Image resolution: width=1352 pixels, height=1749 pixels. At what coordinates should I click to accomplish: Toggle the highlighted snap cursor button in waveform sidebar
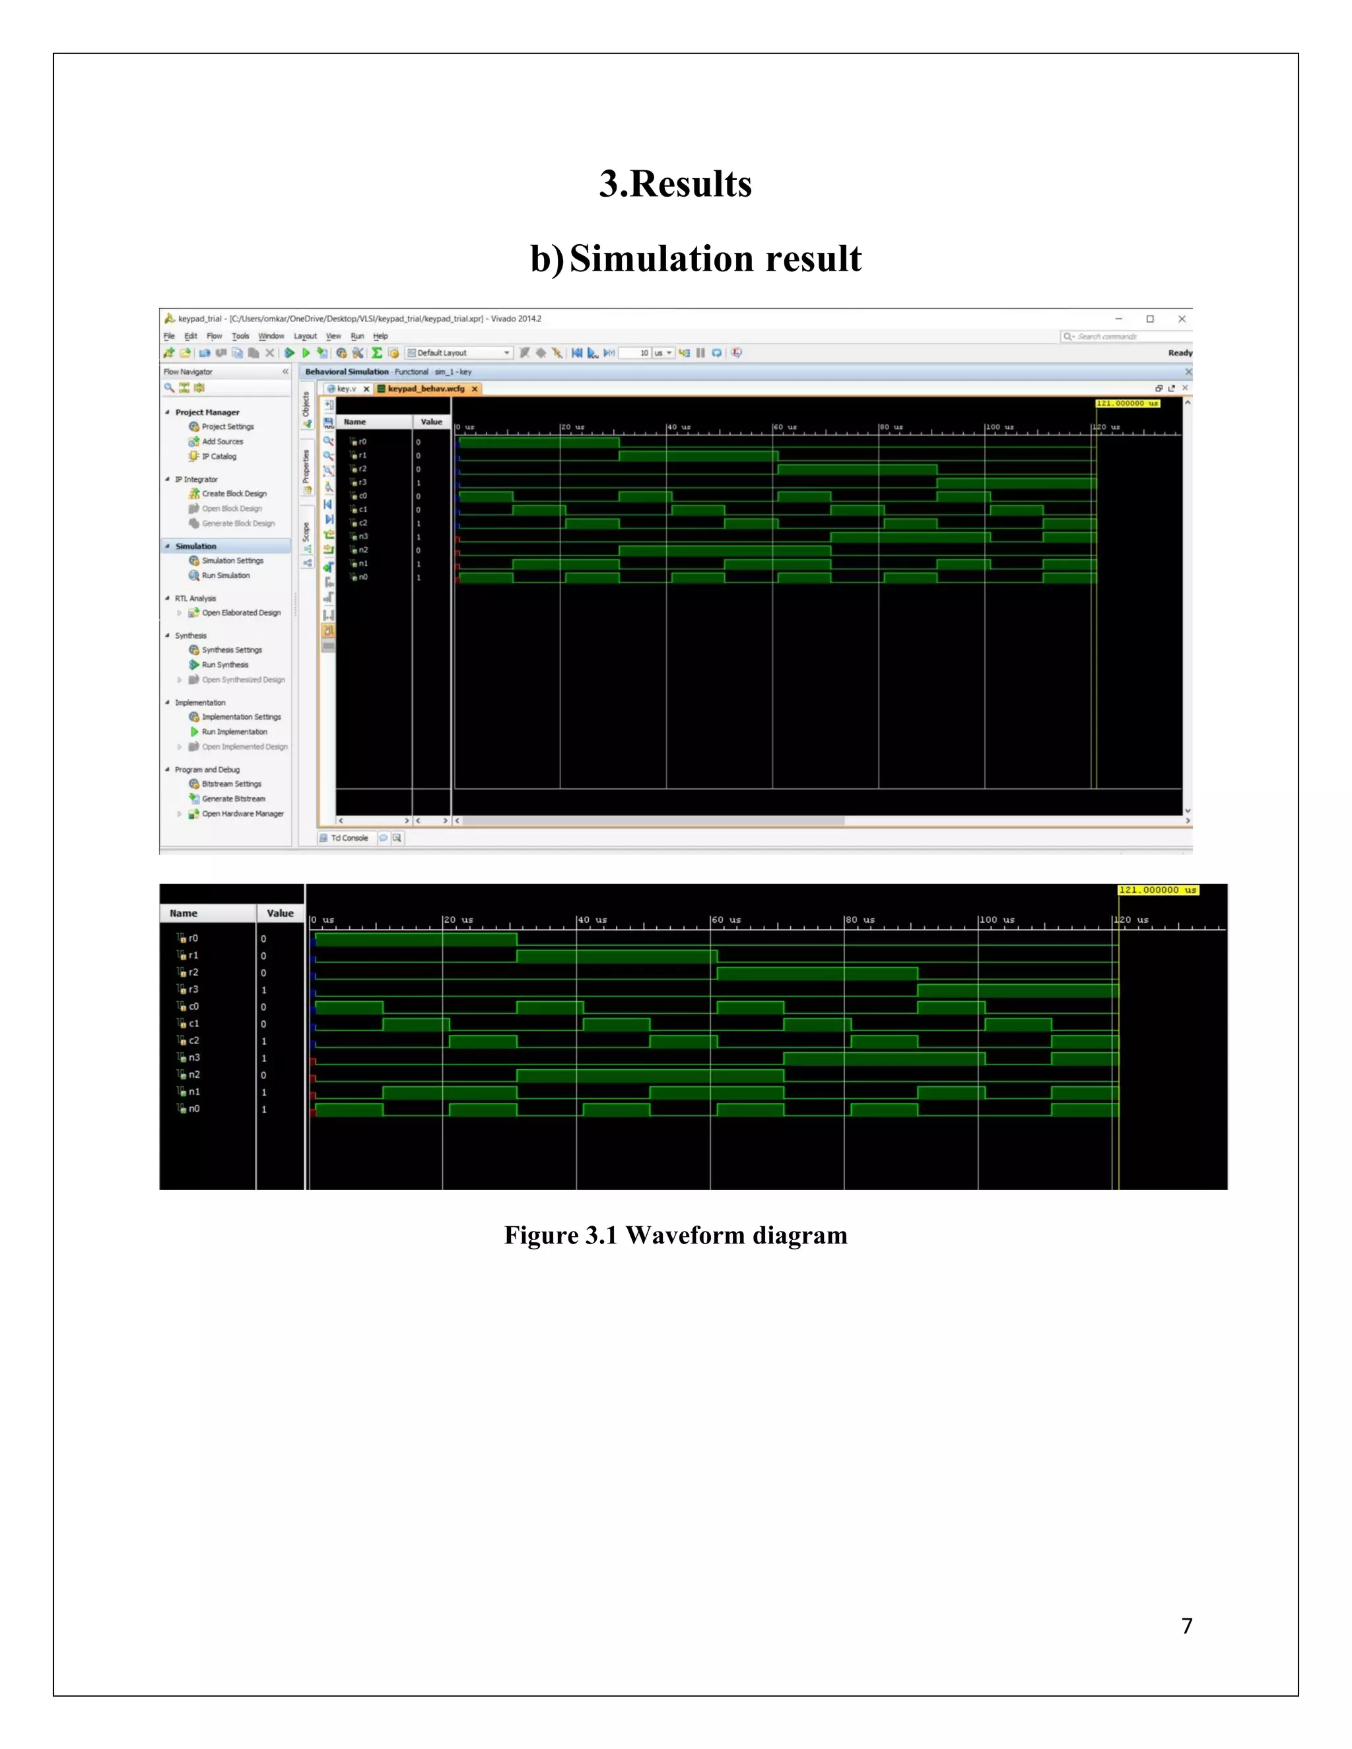point(328,631)
